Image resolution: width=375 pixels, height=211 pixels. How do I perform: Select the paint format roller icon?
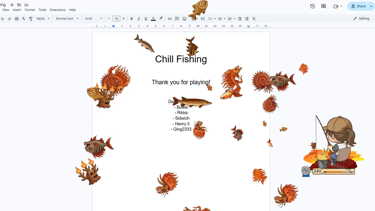point(31,18)
